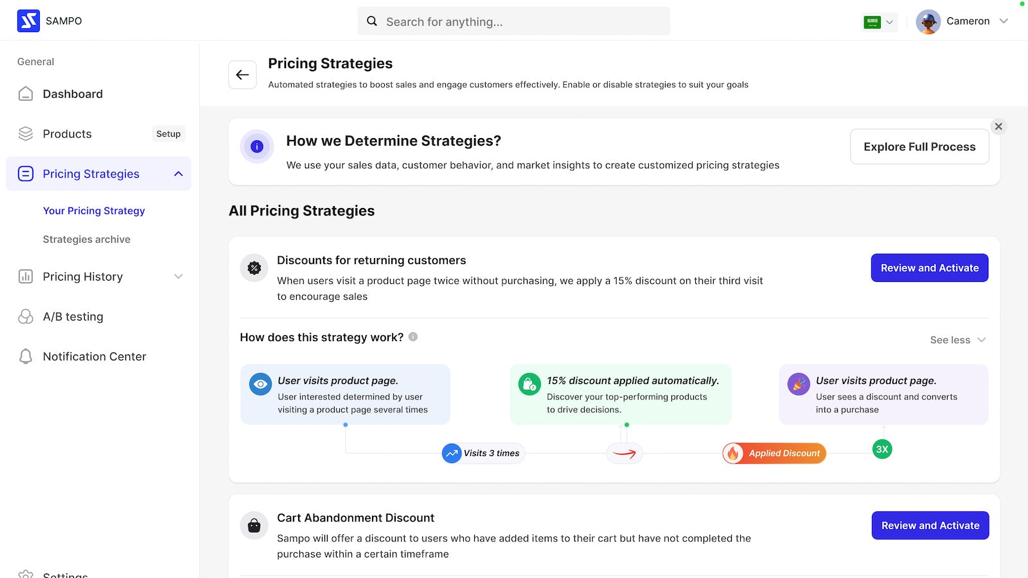The image size is (1028, 578).
Task: Click the Products layers icon
Action: pos(26,134)
